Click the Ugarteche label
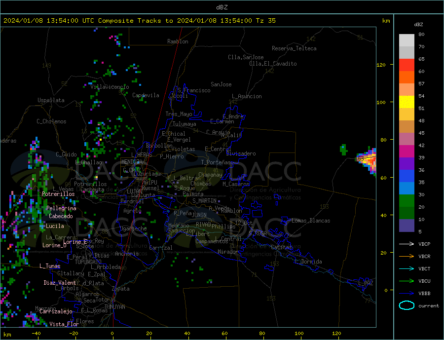 click(133, 228)
